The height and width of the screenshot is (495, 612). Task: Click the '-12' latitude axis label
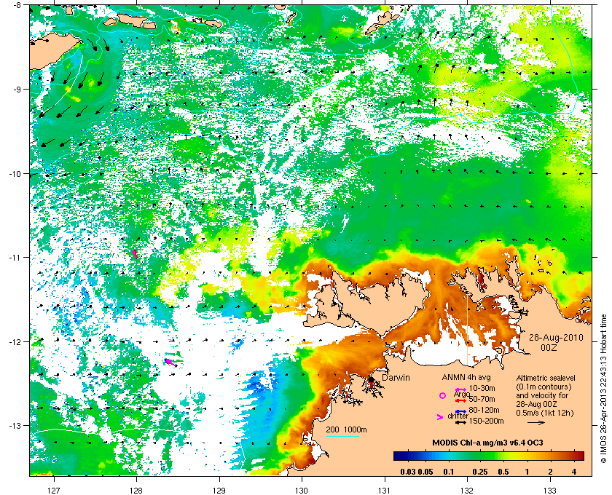(x=15, y=341)
